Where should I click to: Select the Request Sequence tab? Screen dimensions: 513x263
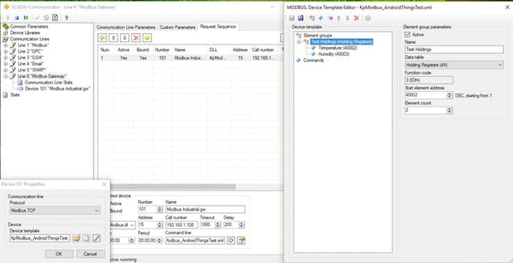point(218,26)
